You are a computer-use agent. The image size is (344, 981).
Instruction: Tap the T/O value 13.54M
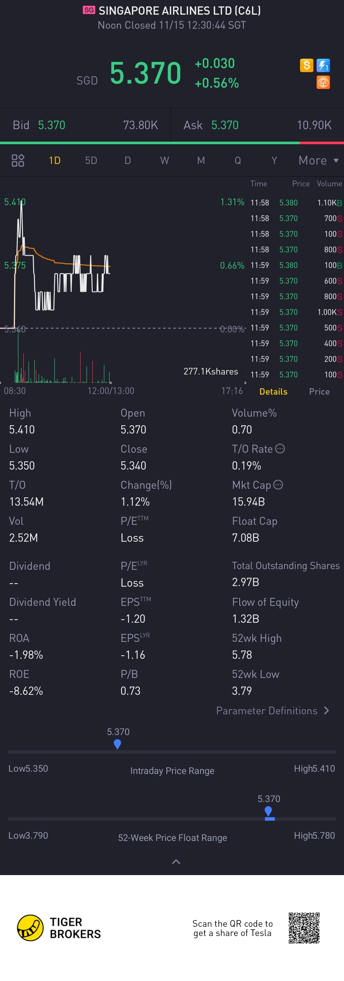26,502
